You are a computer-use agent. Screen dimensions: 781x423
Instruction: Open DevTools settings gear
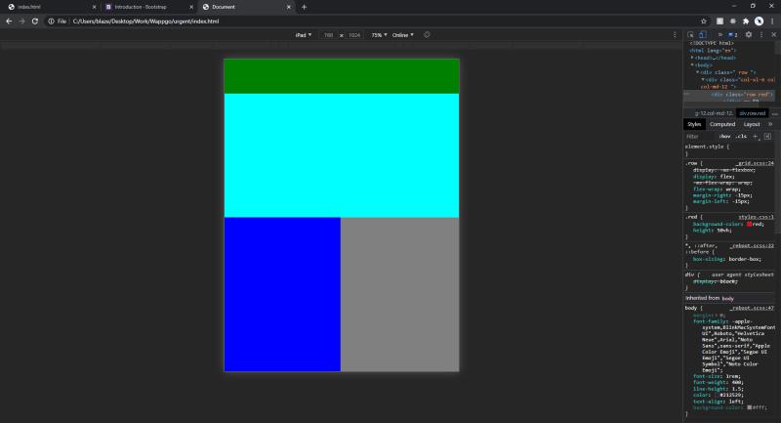click(x=749, y=34)
